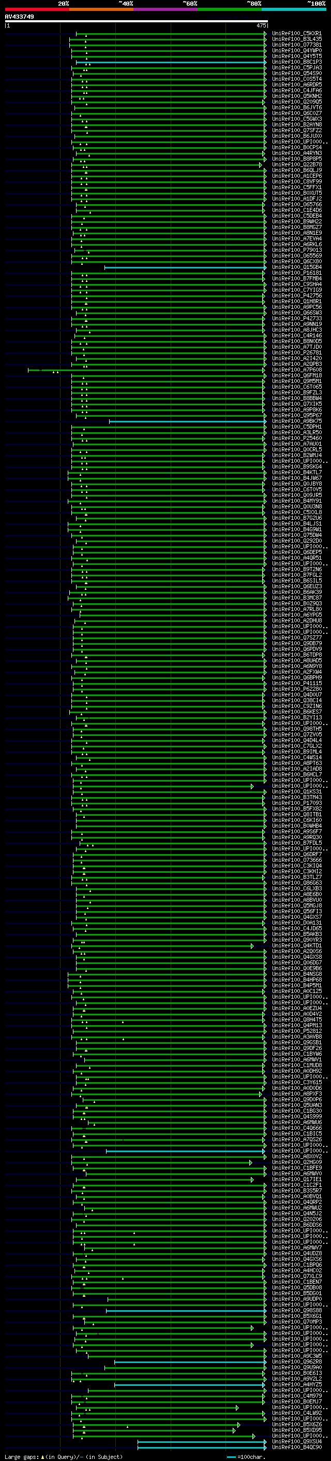Image resolution: width=331 pixels, height=1461 pixels.
Task: Open hit UniRef100_B3L435
Action: pos(296,39)
